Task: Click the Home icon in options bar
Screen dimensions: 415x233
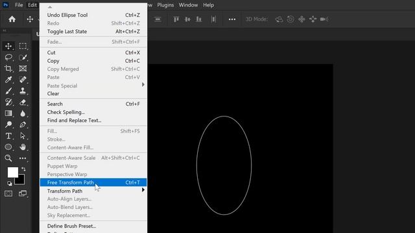Action: click(12, 19)
